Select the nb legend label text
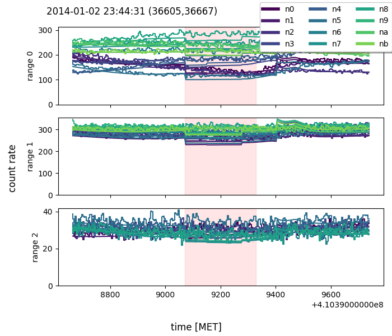 click(x=384, y=44)
